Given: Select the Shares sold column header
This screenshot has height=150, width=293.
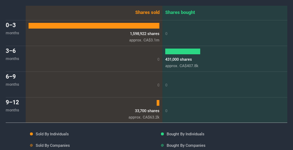Looking at the screenshot, I should click(147, 12).
